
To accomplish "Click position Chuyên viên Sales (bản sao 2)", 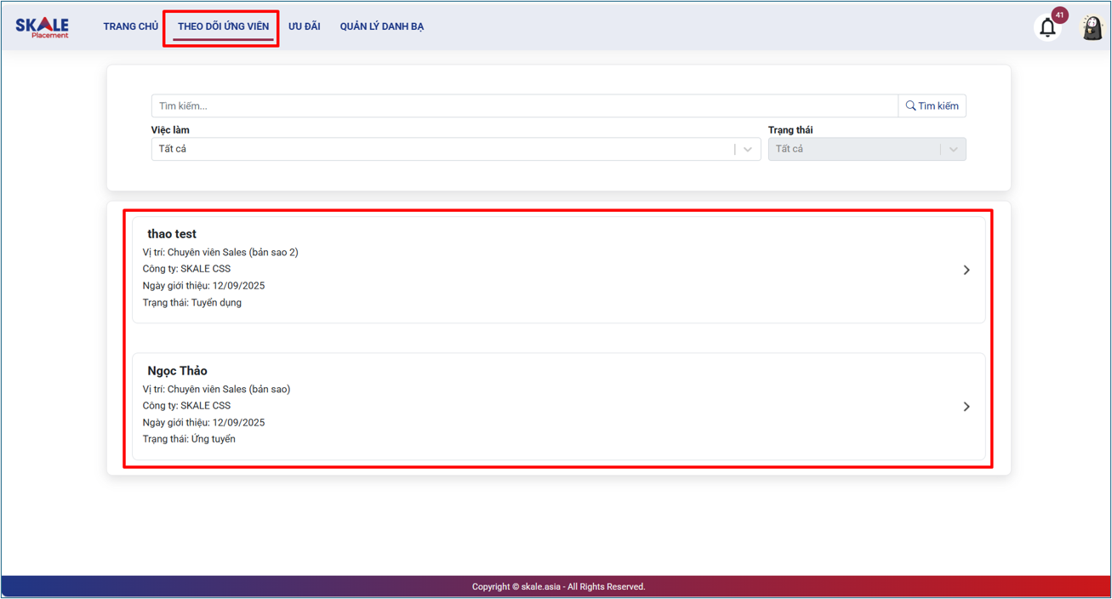I will click(x=220, y=253).
